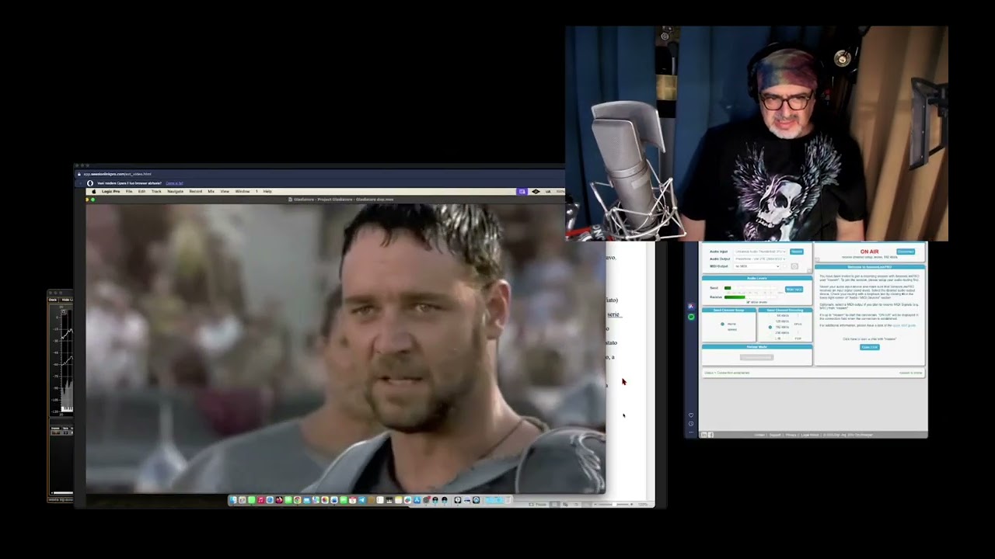Click the webcam video feed
This screenshot has height=559, width=995.
(x=756, y=134)
